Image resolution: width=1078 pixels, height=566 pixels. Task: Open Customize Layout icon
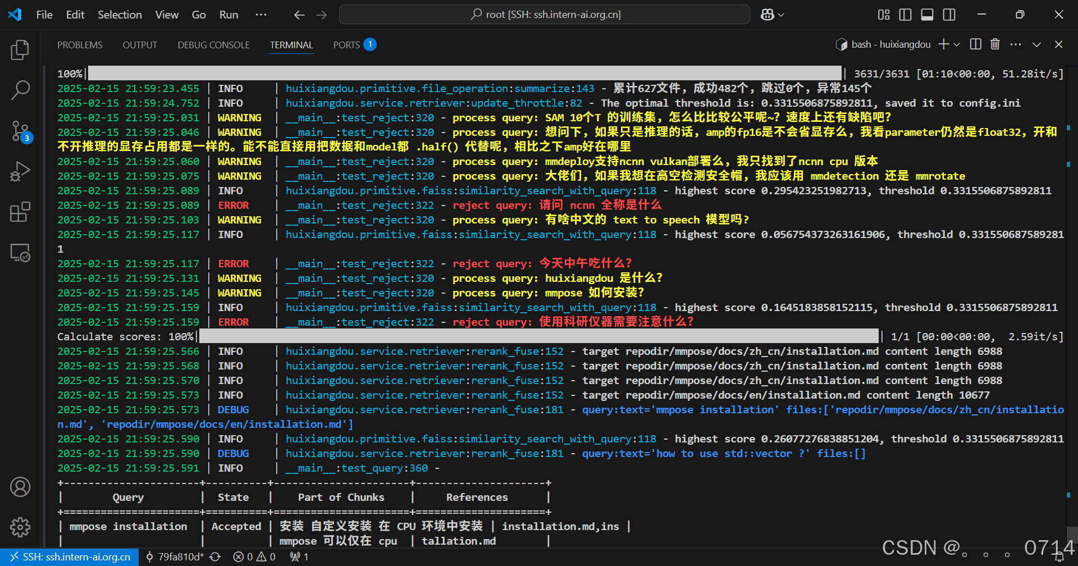[884, 15]
